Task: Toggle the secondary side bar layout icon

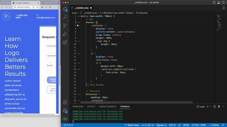Action: (223, 2)
